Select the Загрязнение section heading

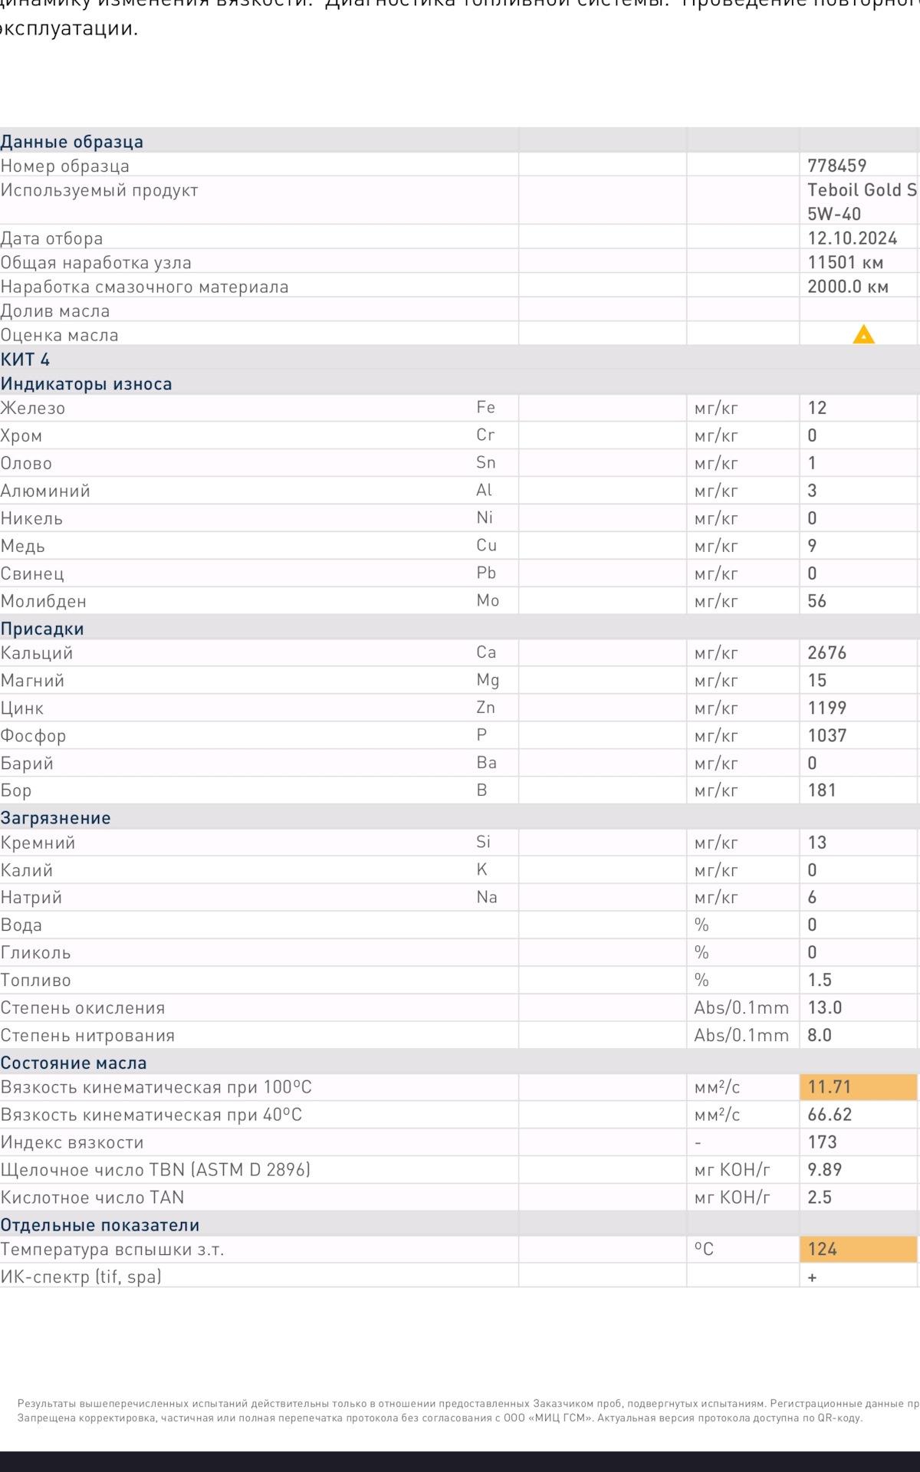[x=55, y=818]
